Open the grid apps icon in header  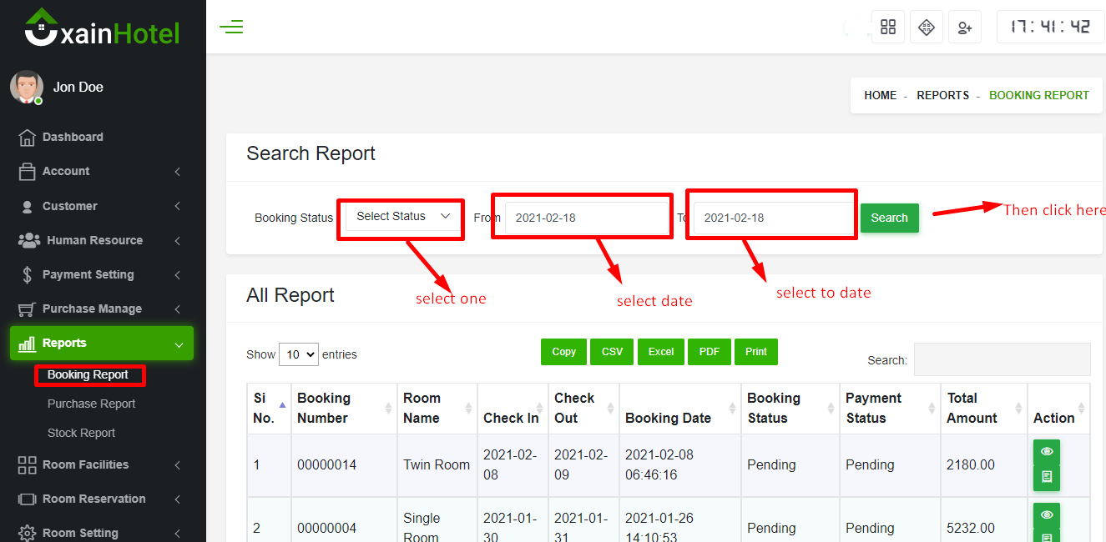point(888,28)
